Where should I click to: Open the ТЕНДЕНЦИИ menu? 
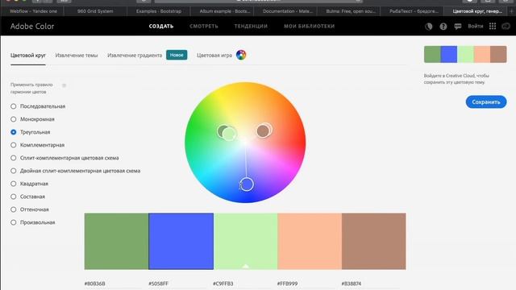tap(251, 27)
